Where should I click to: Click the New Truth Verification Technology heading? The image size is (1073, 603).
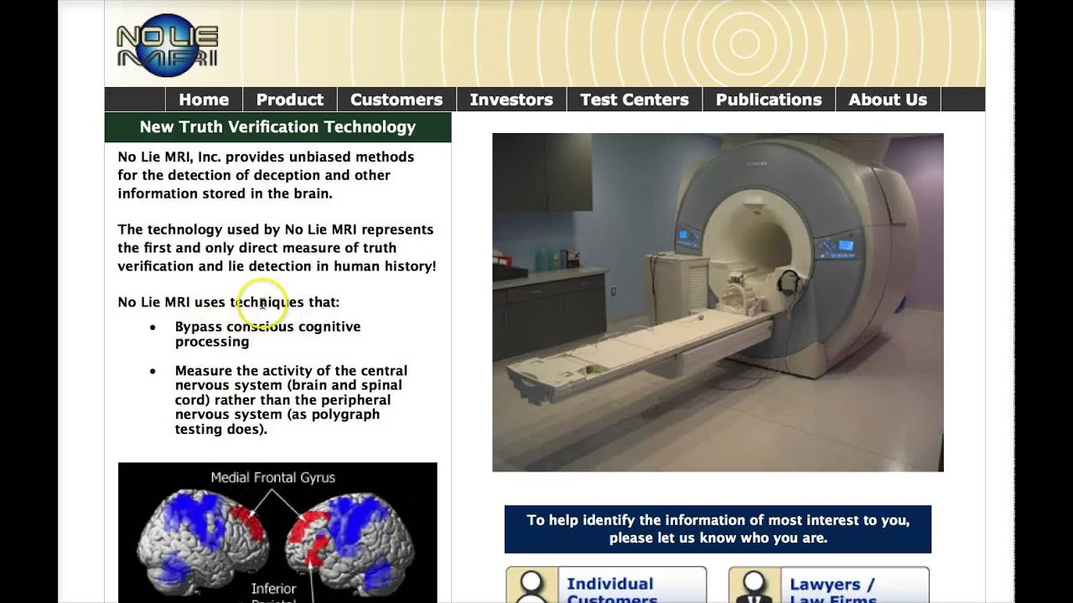tap(277, 126)
